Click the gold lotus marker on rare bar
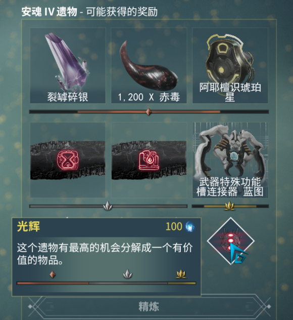This screenshot has width=293, height=320. click(x=229, y=206)
